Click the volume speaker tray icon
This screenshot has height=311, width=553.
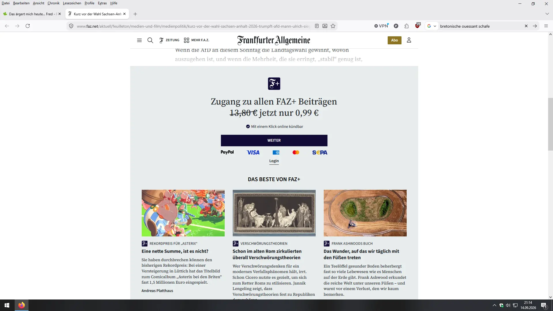(x=508, y=305)
